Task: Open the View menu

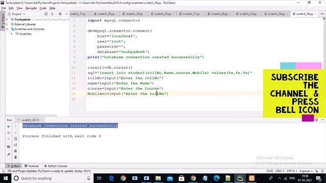Action: (x=19, y=8)
